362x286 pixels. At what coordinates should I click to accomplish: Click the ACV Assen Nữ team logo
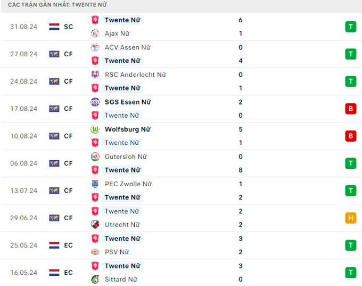click(x=95, y=47)
